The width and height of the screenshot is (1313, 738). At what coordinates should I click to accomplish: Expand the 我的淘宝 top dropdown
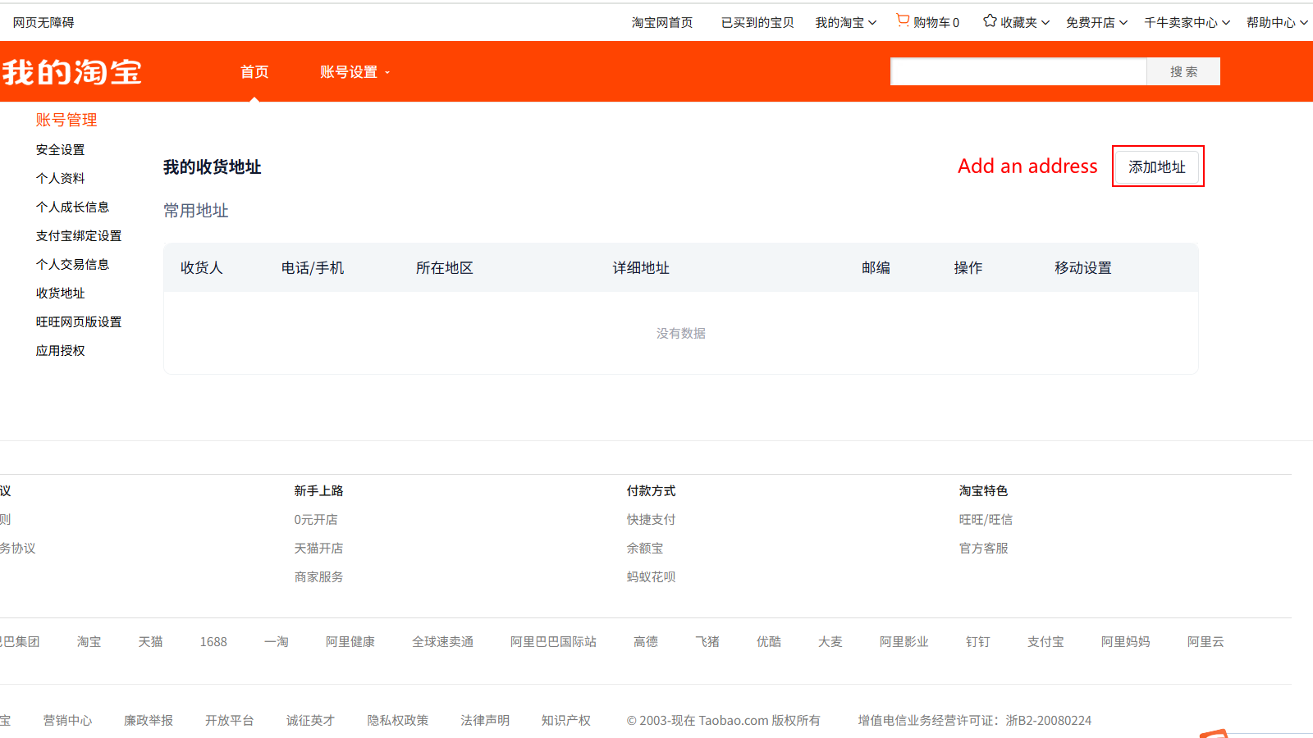pyautogui.click(x=845, y=23)
